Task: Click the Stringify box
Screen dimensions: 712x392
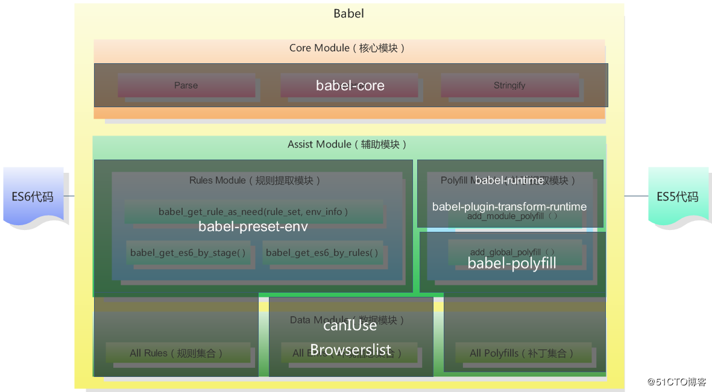Action: 509,86
